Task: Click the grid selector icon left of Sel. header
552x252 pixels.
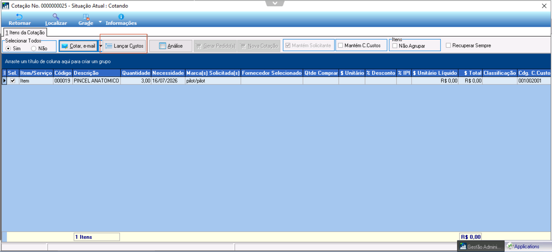Action: pos(4,73)
